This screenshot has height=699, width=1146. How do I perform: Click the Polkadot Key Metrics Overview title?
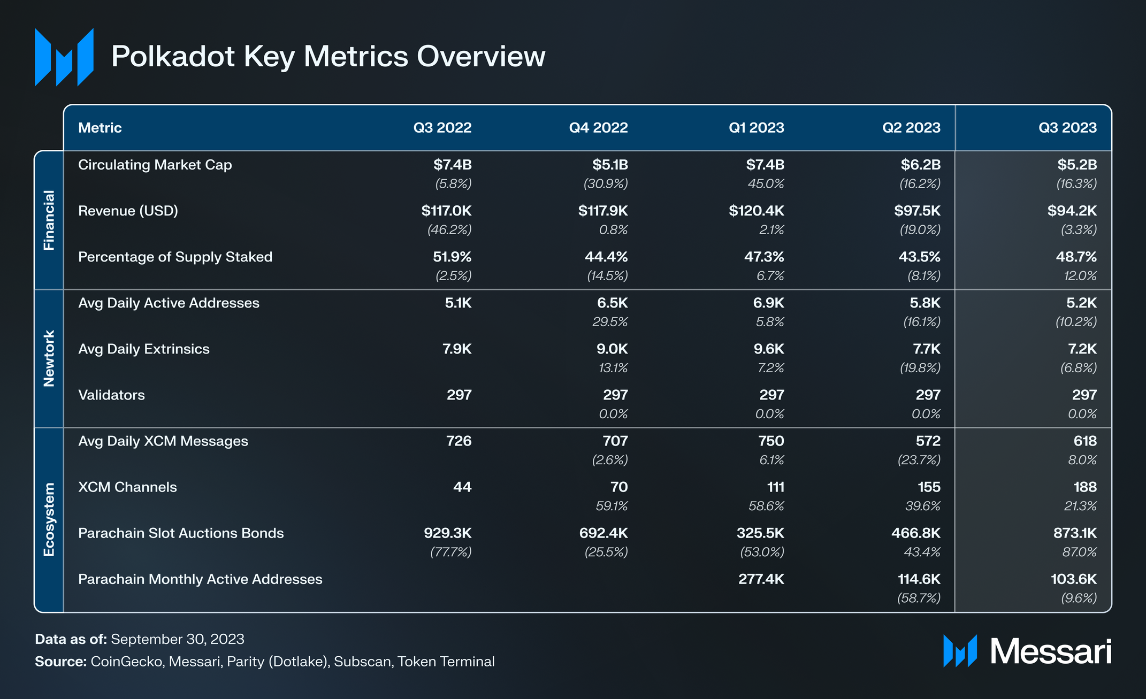pyautogui.click(x=328, y=56)
